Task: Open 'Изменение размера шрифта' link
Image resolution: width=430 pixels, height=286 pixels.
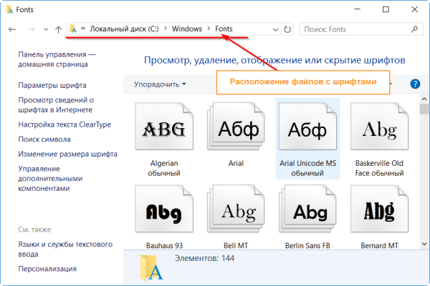Action: pos(68,154)
